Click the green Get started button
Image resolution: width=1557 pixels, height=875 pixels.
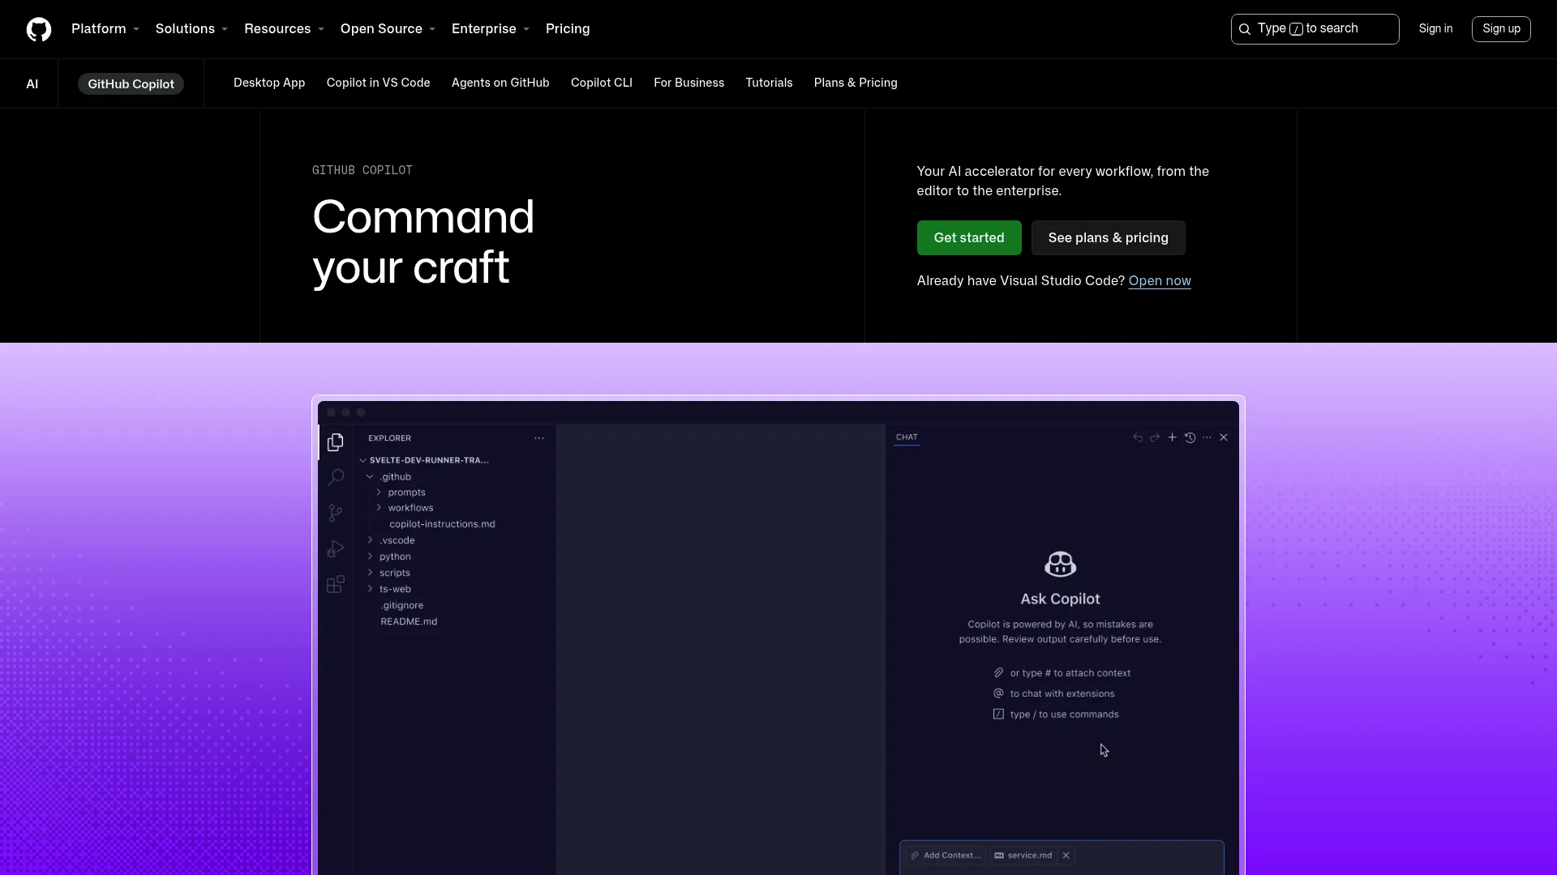pyautogui.click(x=969, y=237)
